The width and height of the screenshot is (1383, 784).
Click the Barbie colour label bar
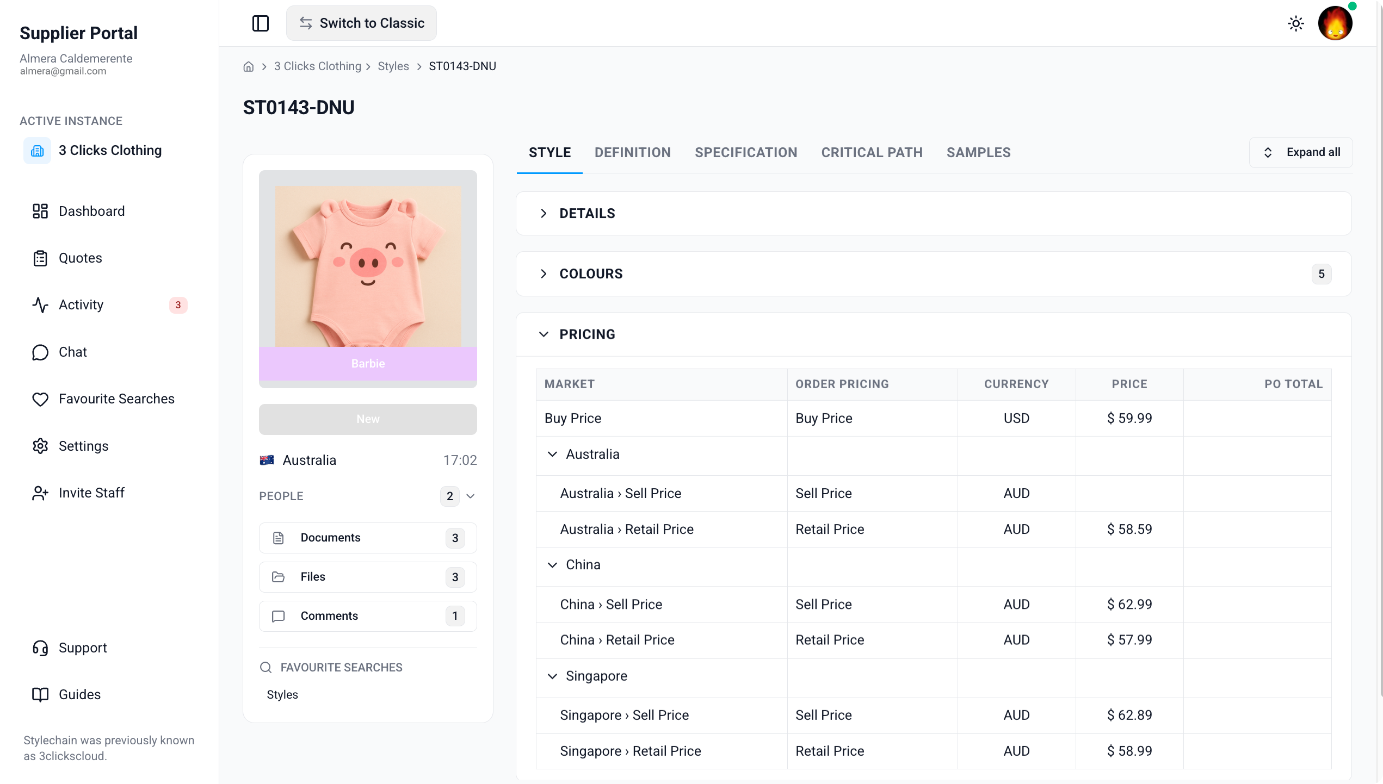[368, 363]
